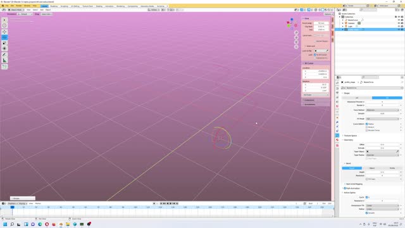Switch to the UV Editing workspace tab
Screen dimensions: 405x228
(75, 6)
